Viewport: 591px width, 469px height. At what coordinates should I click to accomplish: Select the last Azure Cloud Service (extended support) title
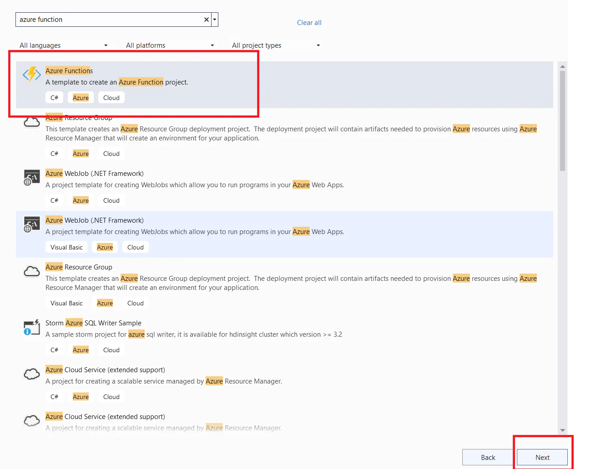(105, 417)
